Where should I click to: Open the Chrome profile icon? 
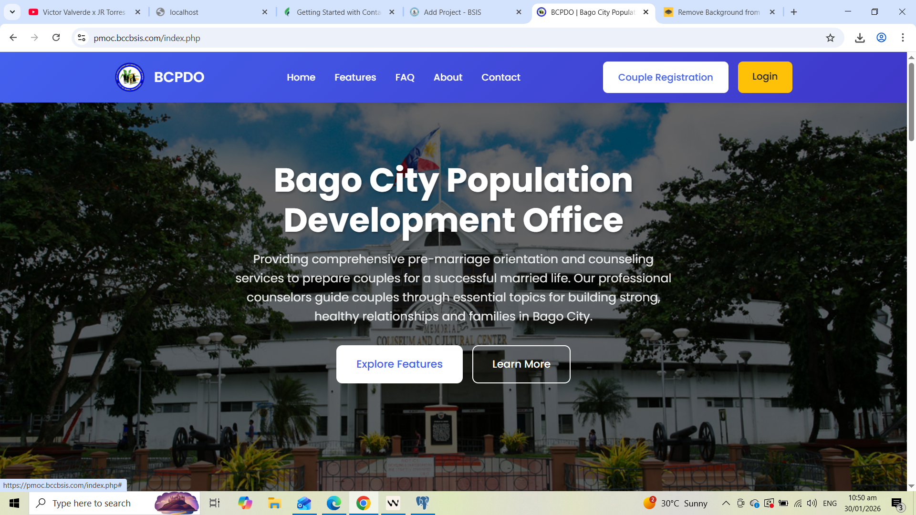881,38
